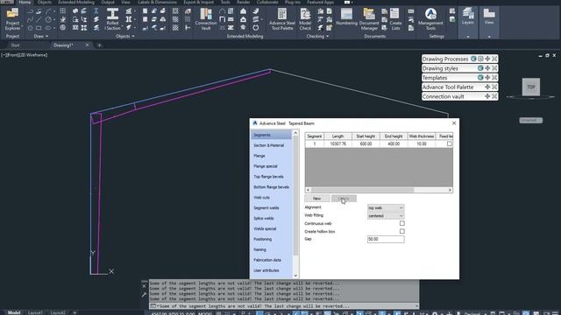This screenshot has height=315, width=561.
Task: Click the greyed Delete segment button
Action: click(x=344, y=199)
